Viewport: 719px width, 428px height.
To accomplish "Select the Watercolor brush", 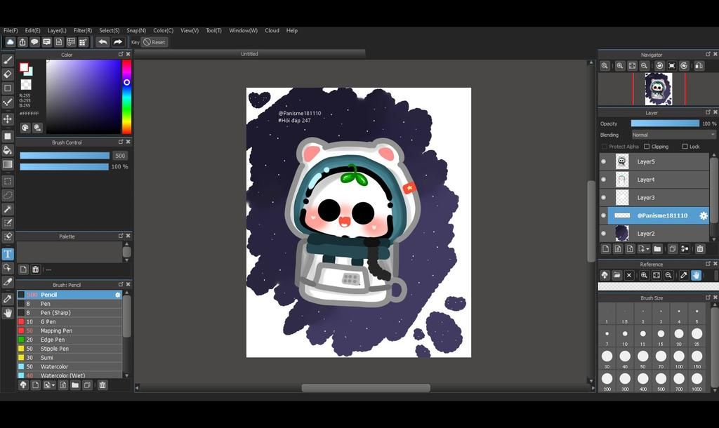I will tap(70, 366).
